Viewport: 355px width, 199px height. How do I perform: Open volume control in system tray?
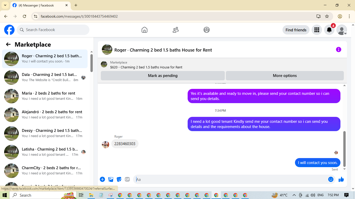(313, 195)
